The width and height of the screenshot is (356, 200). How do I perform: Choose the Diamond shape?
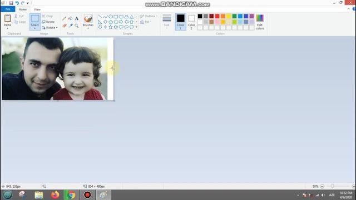[105, 22]
